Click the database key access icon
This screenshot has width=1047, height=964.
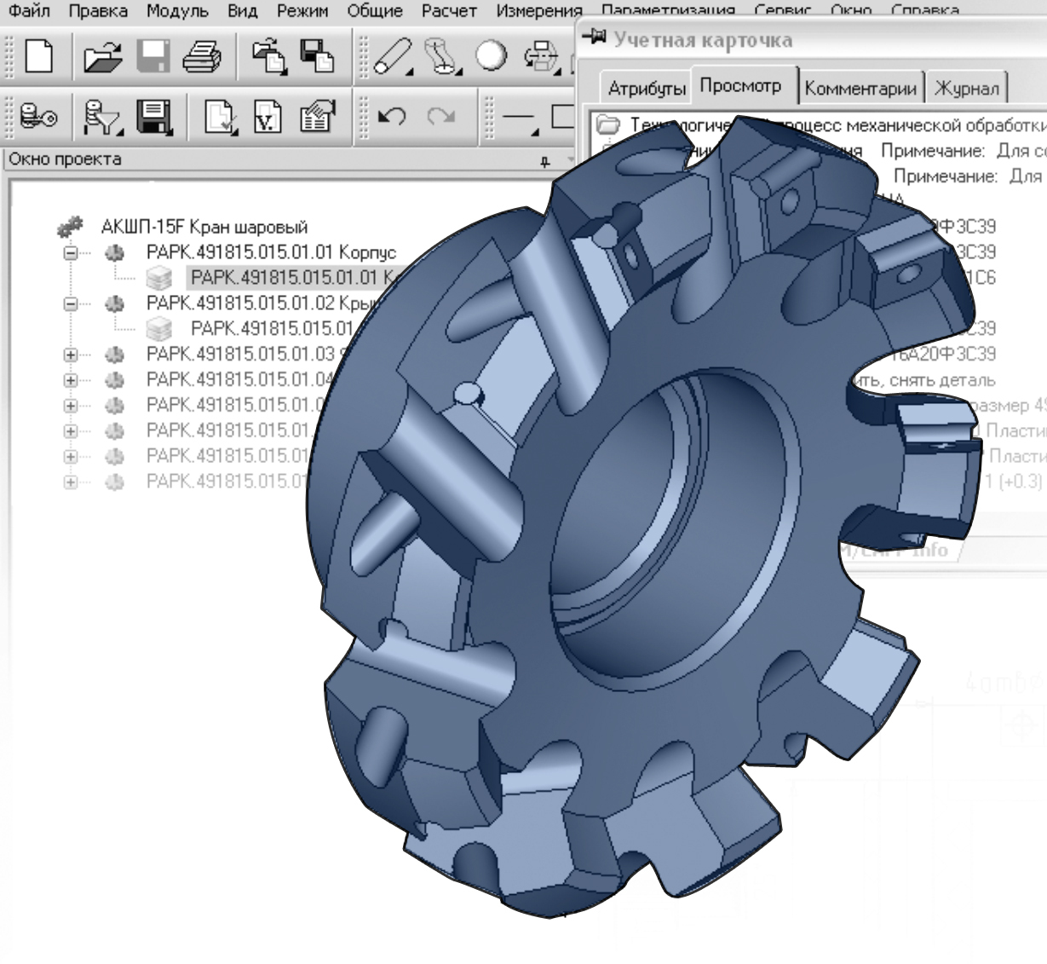pyautogui.click(x=38, y=117)
